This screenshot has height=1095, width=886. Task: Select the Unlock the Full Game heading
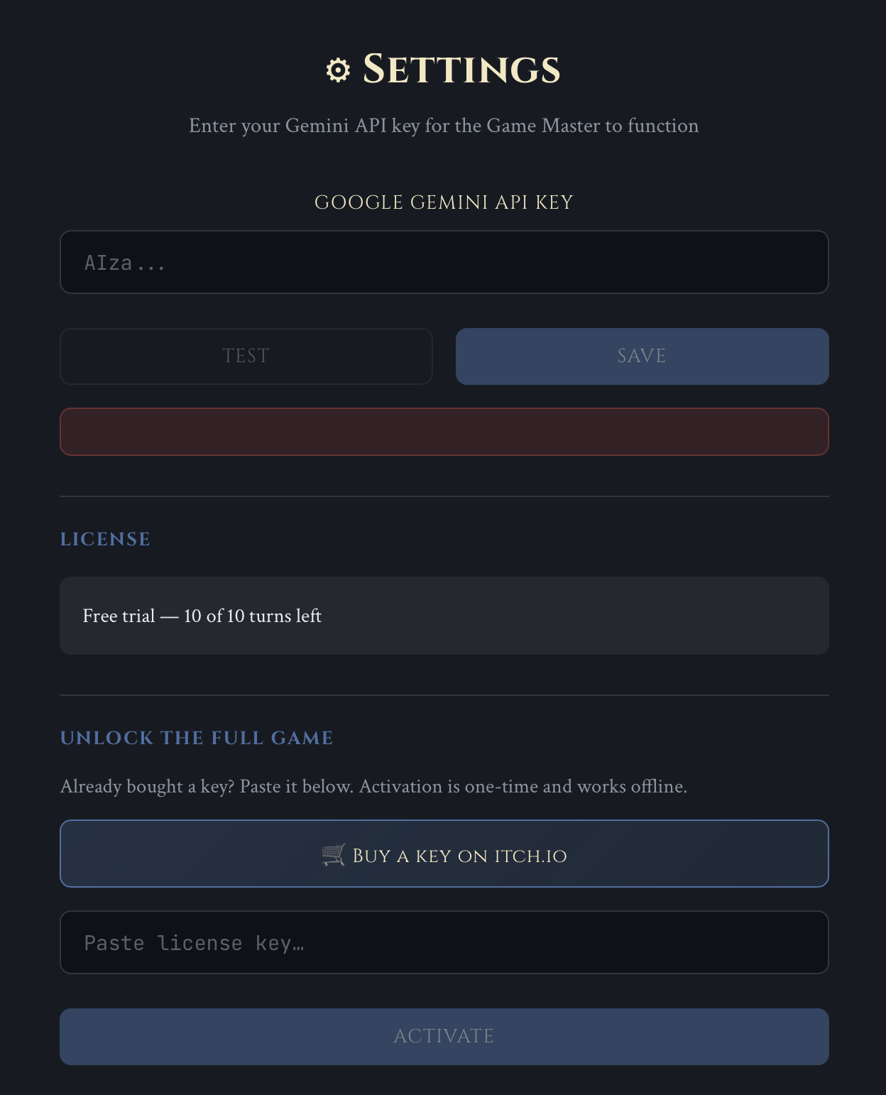[197, 738]
